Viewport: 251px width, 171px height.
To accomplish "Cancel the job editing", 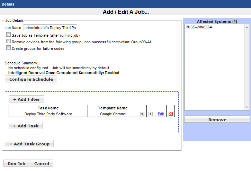I will click(x=42, y=164).
